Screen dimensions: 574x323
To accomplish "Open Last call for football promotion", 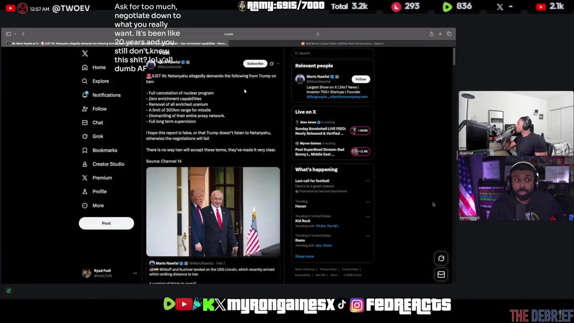I will (x=312, y=181).
